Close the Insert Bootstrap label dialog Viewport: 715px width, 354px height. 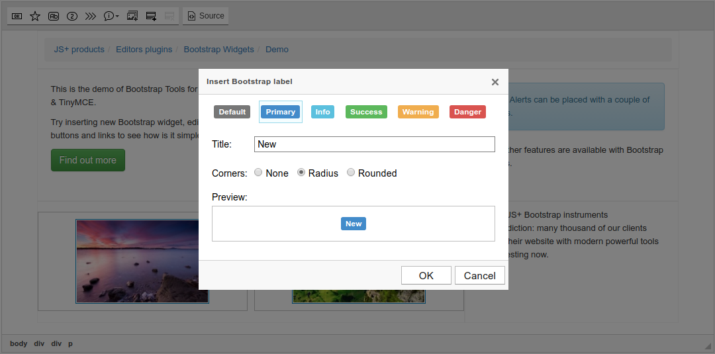495,82
